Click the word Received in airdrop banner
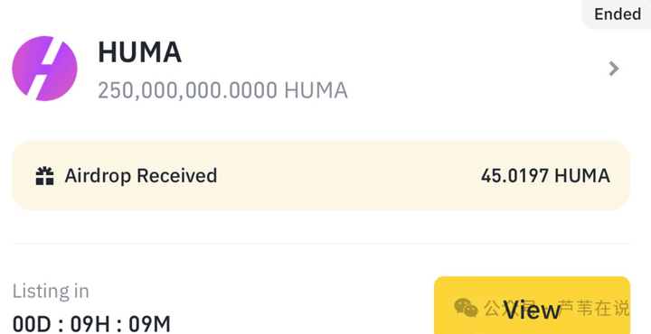Screen dimensions: 651x334 point(177,176)
